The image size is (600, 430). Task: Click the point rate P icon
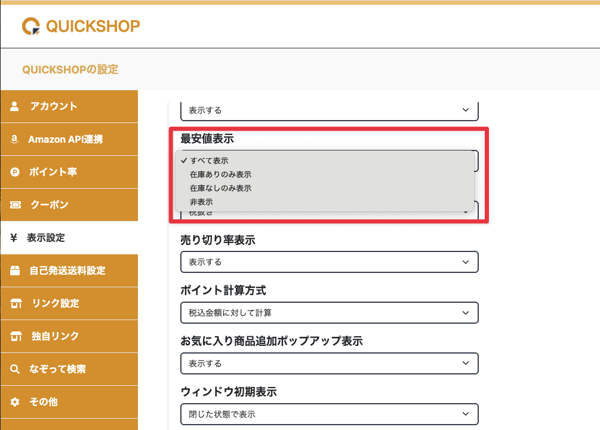(x=16, y=172)
